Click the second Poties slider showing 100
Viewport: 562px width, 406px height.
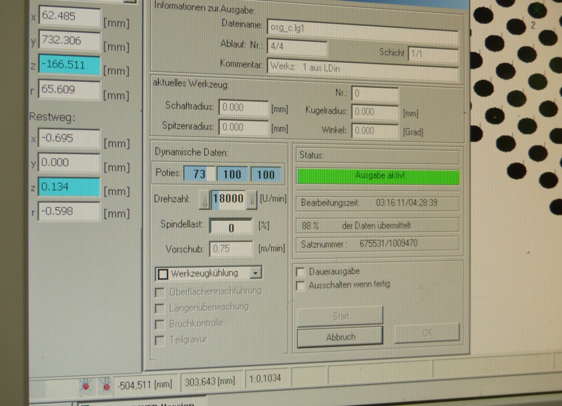[232, 174]
